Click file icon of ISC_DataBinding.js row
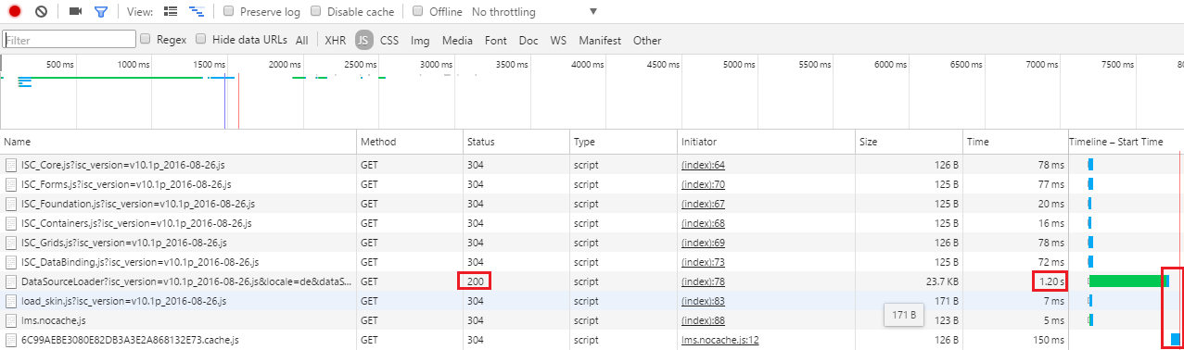The width and height of the screenshot is (1184, 350). (x=11, y=261)
